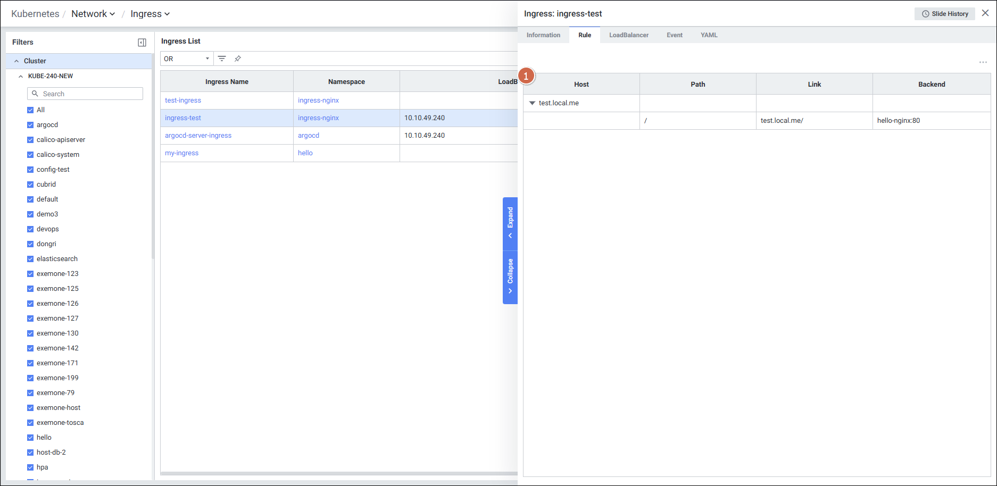Open the Network breadcrumb dropdown

[x=93, y=14]
